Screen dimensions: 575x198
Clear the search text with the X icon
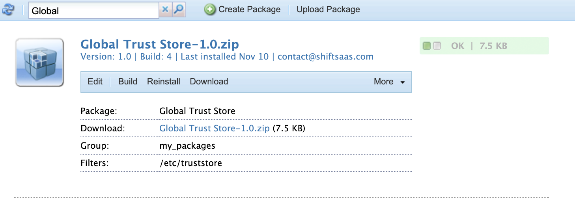(166, 10)
